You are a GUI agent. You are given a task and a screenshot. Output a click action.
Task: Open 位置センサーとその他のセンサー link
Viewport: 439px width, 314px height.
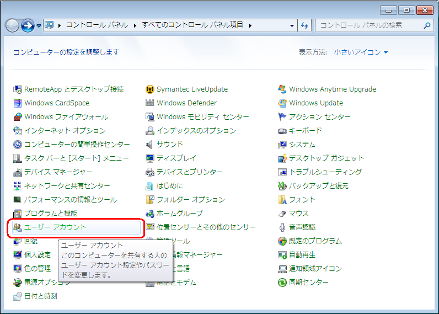pos(206,227)
